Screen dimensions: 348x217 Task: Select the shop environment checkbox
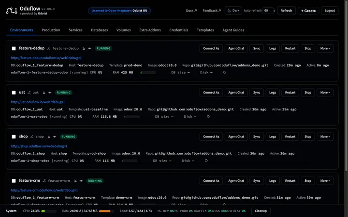tap(14, 136)
